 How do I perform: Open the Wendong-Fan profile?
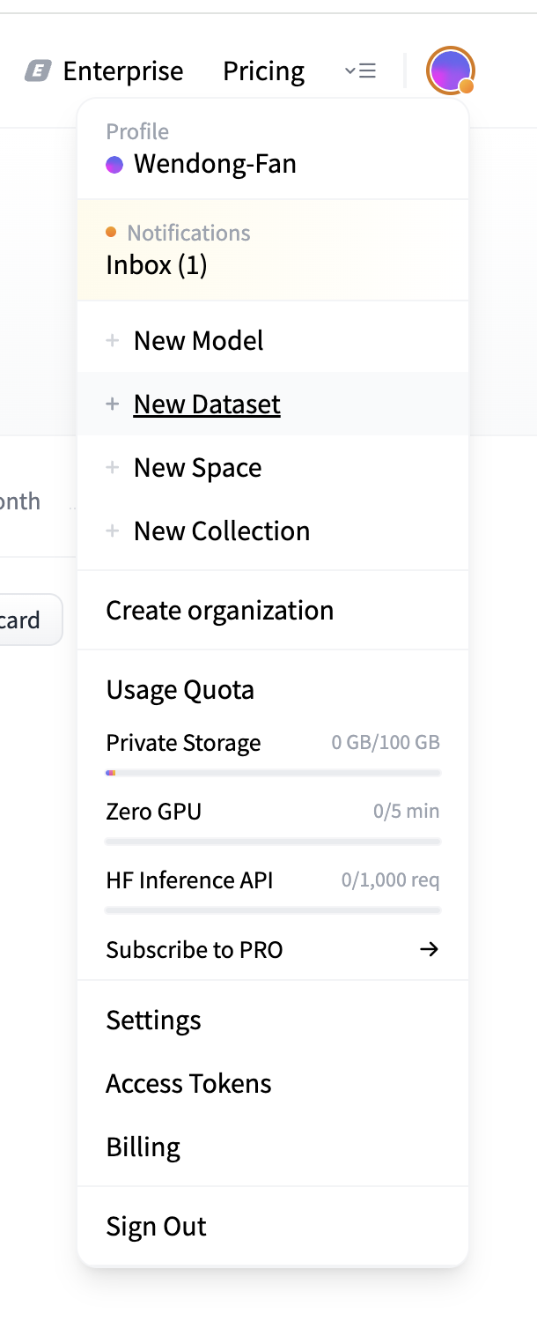tap(215, 164)
